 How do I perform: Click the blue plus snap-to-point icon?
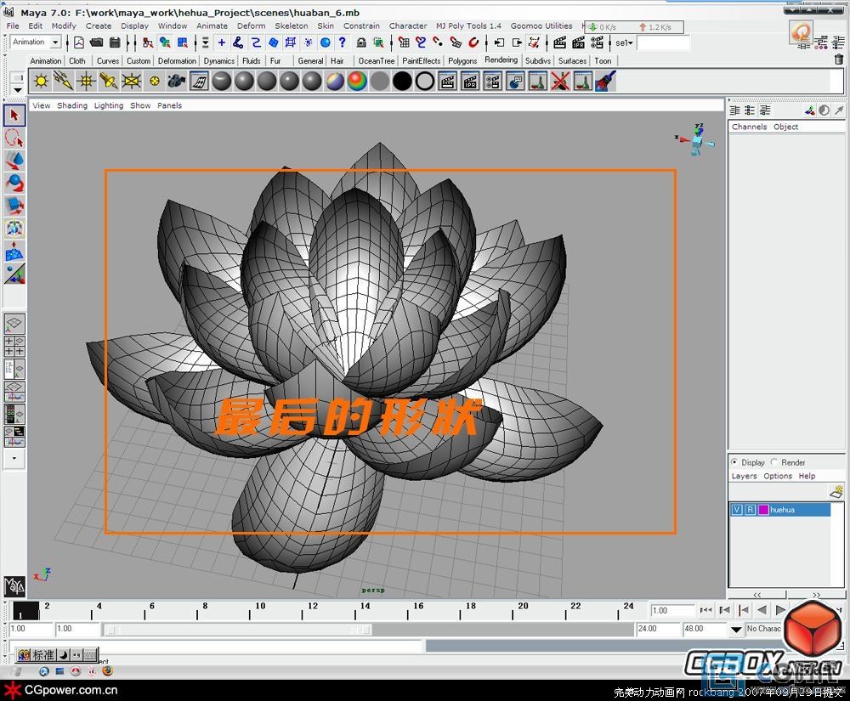(x=221, y=42)
